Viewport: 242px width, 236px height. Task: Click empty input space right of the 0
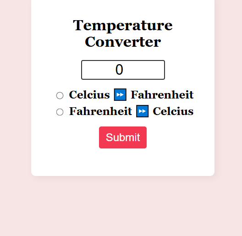143,70
